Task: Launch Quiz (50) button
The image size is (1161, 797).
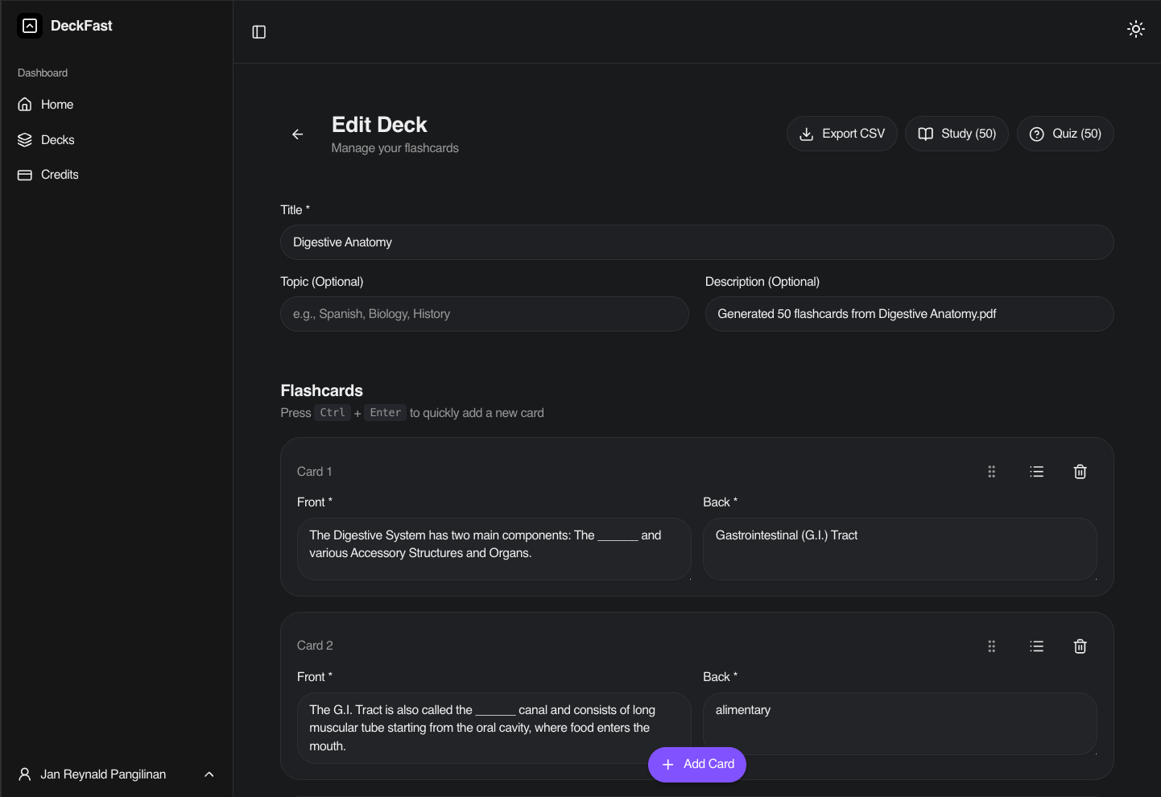Action: tap(1064, 134)
